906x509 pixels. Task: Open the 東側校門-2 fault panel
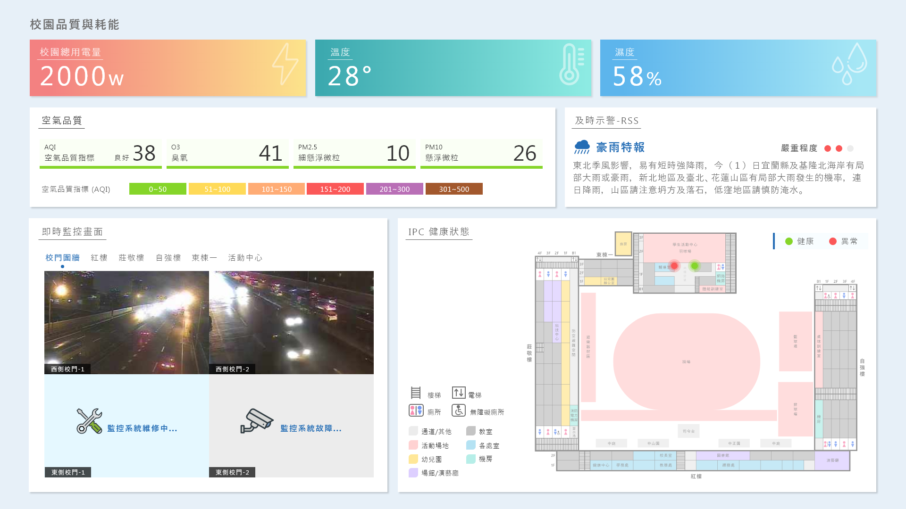point(291,426)
